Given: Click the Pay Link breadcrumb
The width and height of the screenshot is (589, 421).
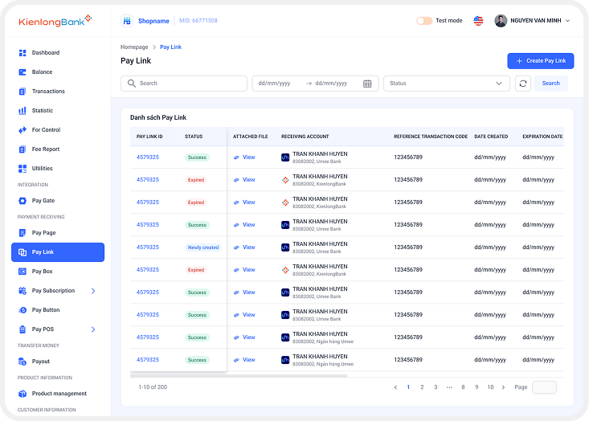Looking at the screenshot, I should click(170, 47).
